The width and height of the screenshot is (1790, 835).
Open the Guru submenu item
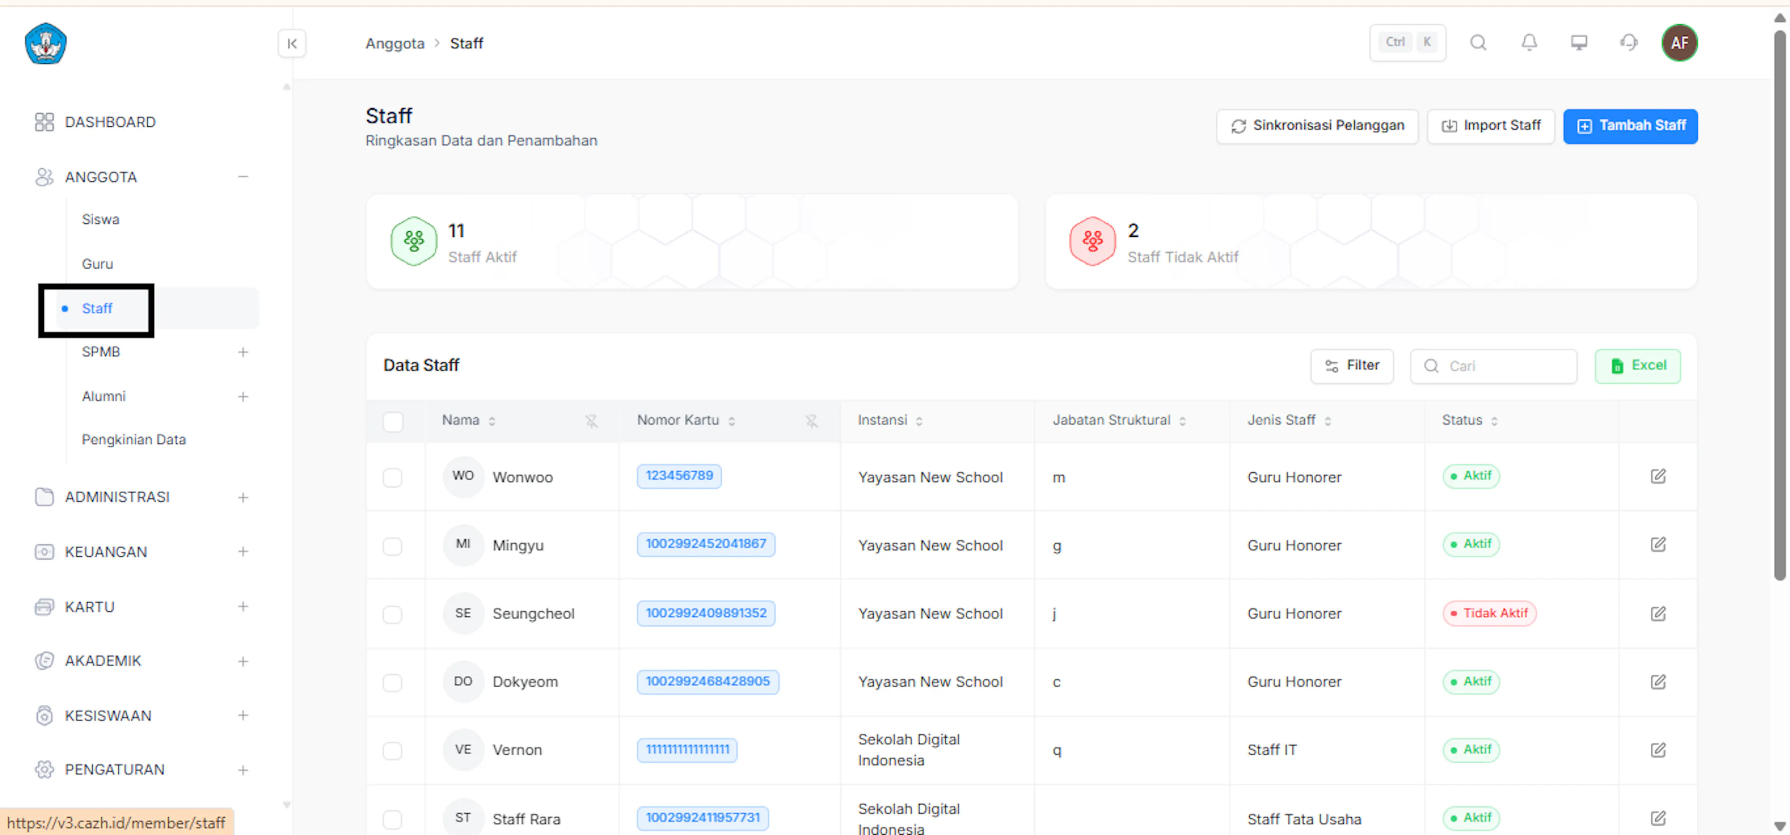click(x=97, y=264)
